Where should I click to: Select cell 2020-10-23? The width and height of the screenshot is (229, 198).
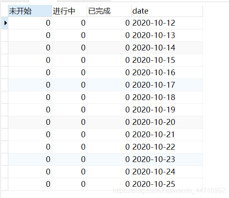(x=167, y=159)
